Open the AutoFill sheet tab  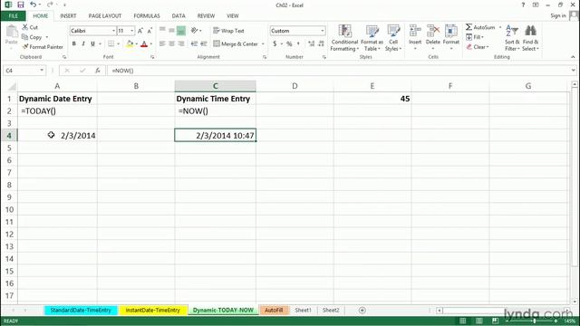tap(274, 310)
